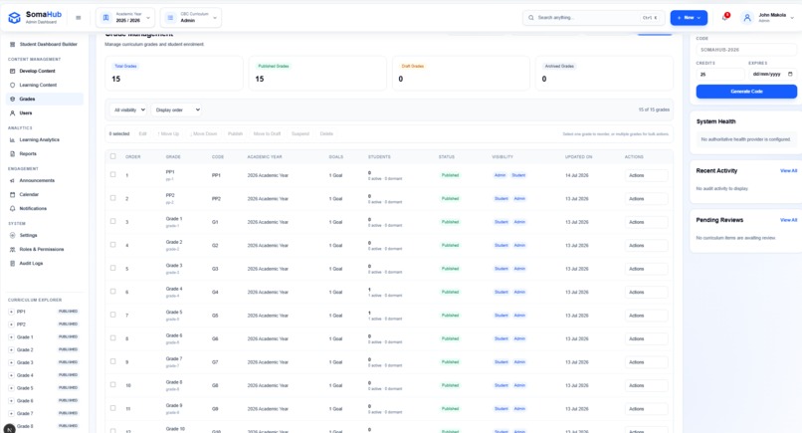Click the user avatar icon

tap(746, 17)
